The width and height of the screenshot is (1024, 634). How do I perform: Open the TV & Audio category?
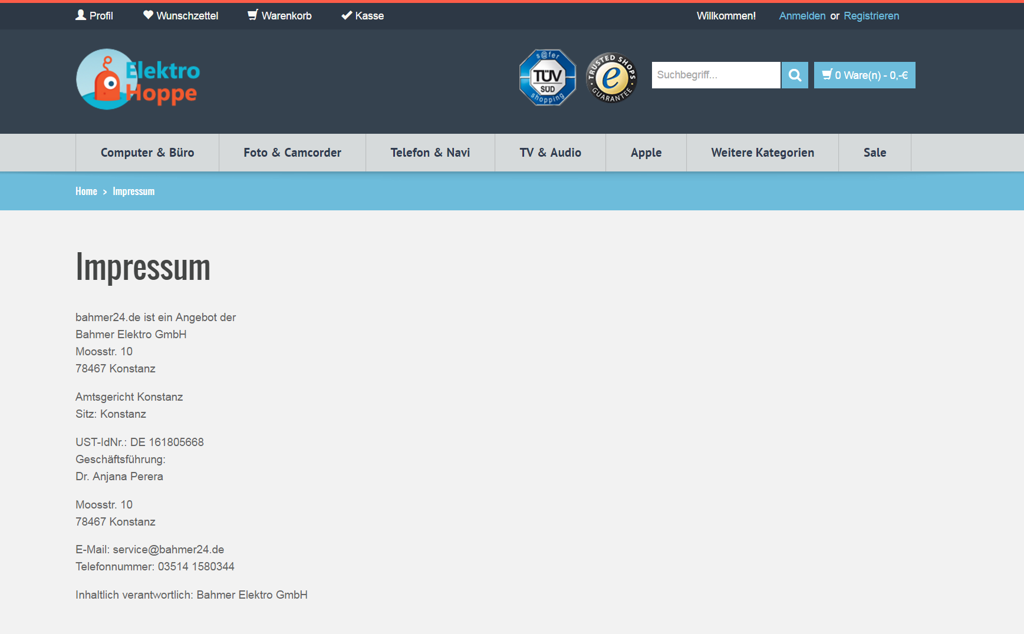(x=551, y=153)
